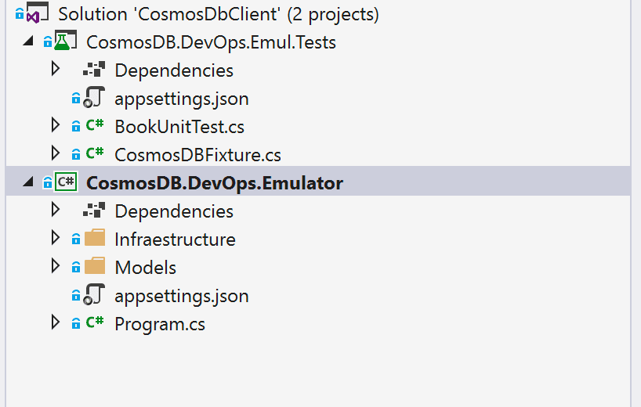Click the Models folder icon
The width and height of the screenshot is (641, 407).
coord(95,266)
